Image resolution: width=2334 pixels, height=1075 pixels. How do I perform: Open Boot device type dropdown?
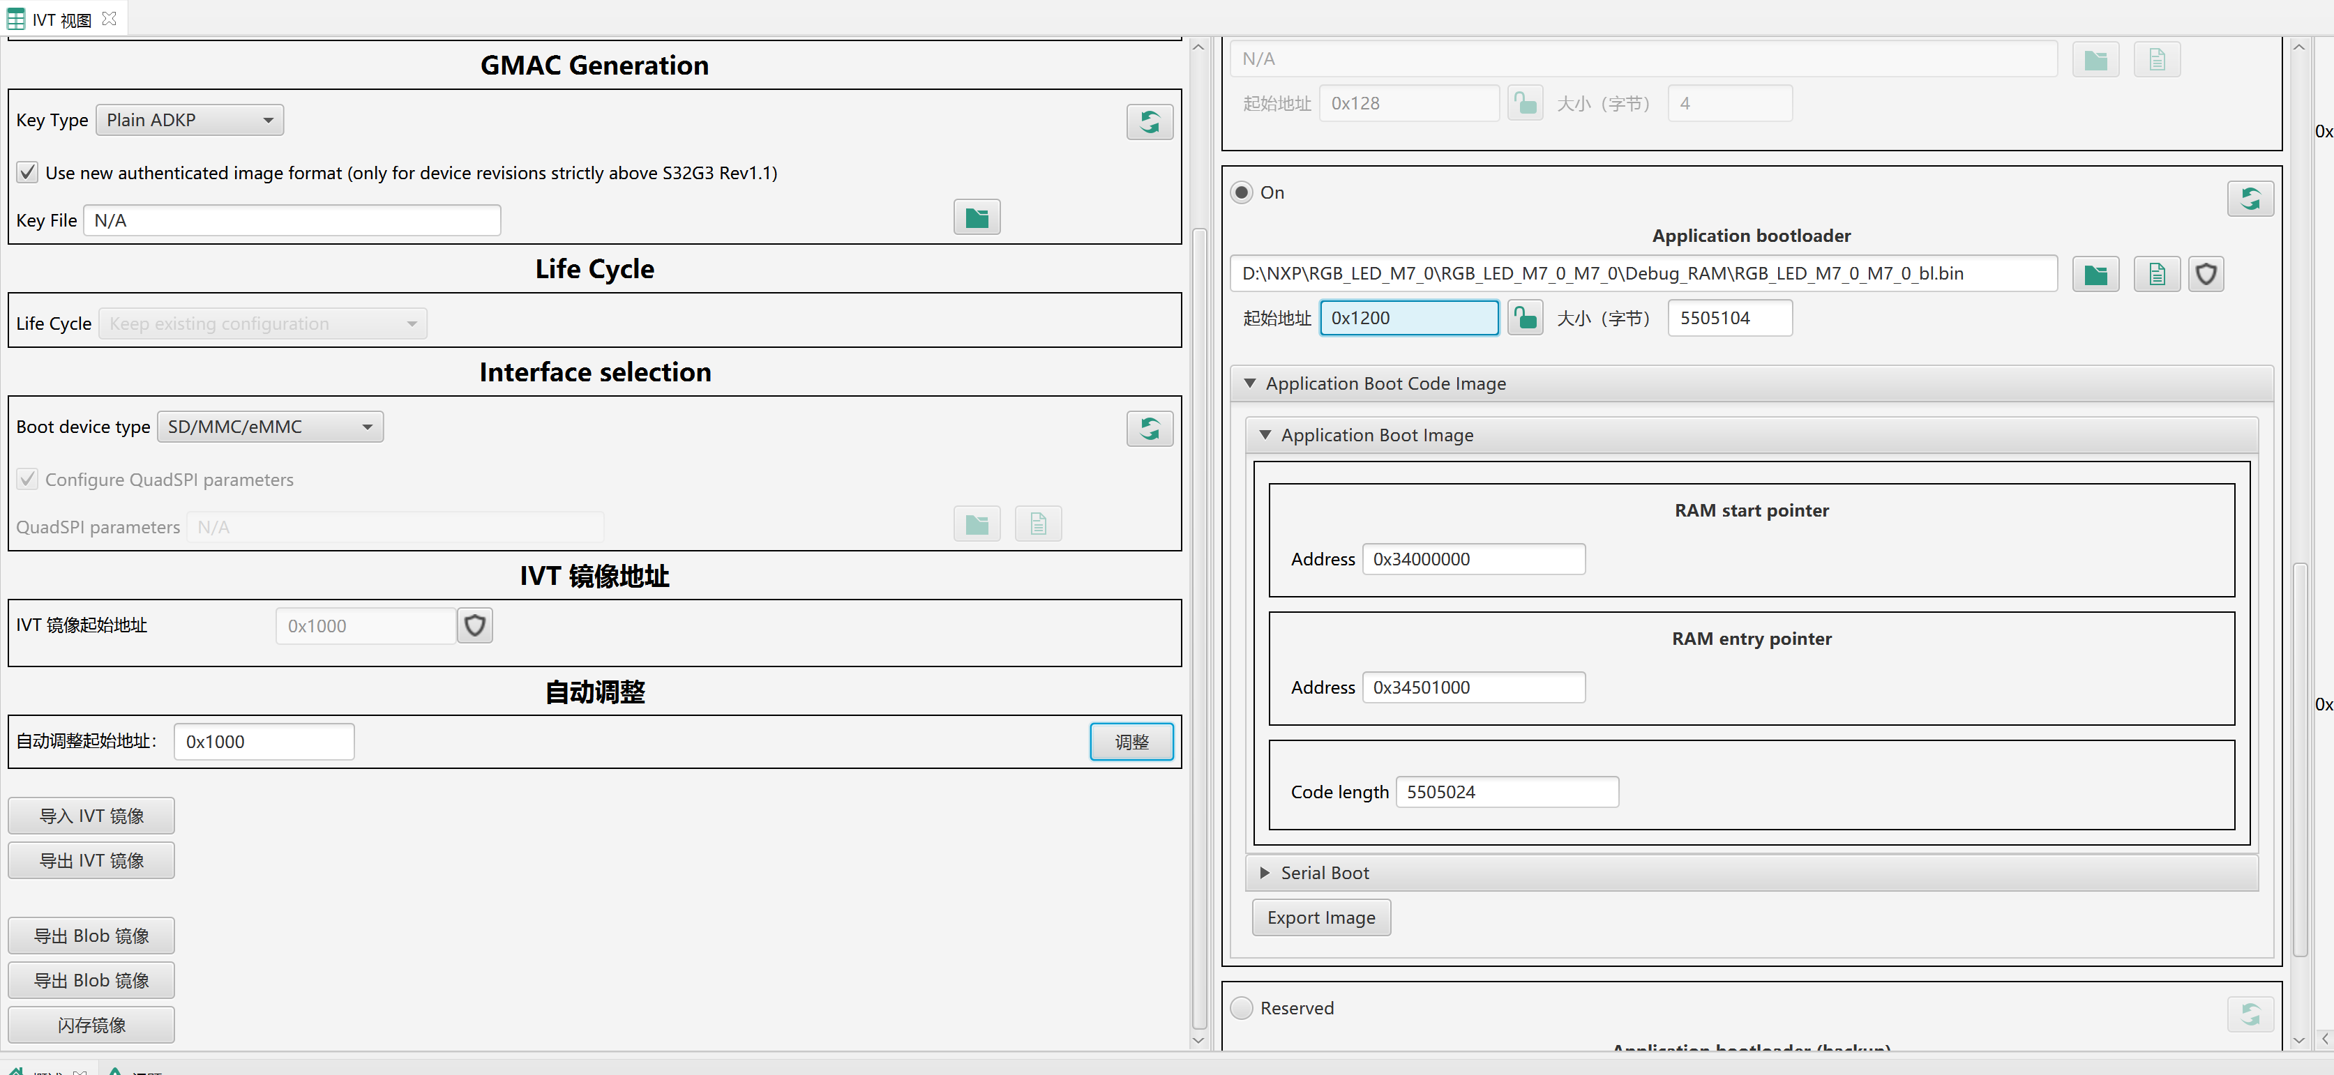click(269, 427)
